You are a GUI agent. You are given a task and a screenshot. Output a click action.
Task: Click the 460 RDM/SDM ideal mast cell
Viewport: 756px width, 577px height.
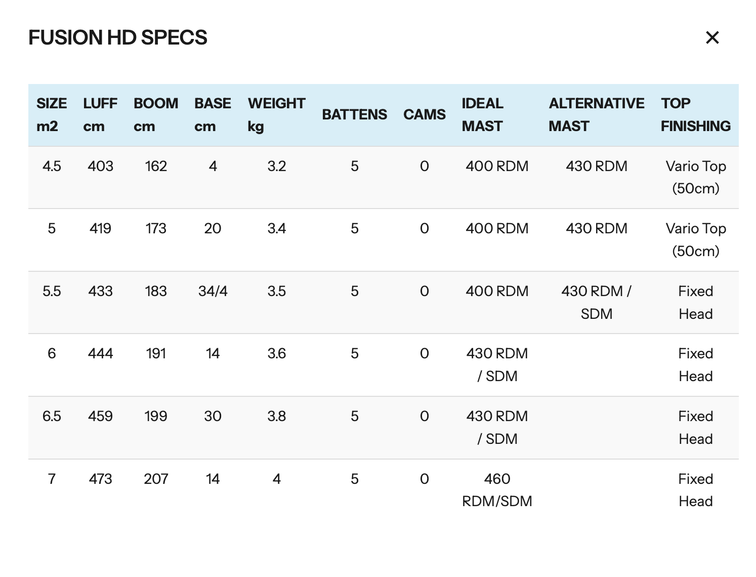point(497,490)
